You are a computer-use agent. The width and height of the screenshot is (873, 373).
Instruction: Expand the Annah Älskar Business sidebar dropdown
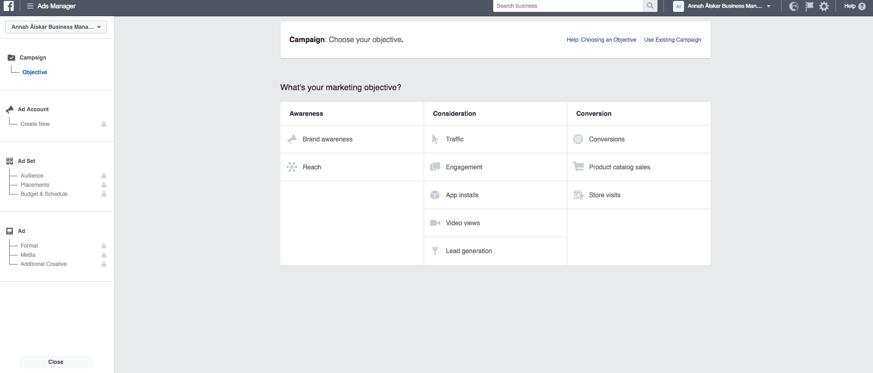tap(56, 27)
